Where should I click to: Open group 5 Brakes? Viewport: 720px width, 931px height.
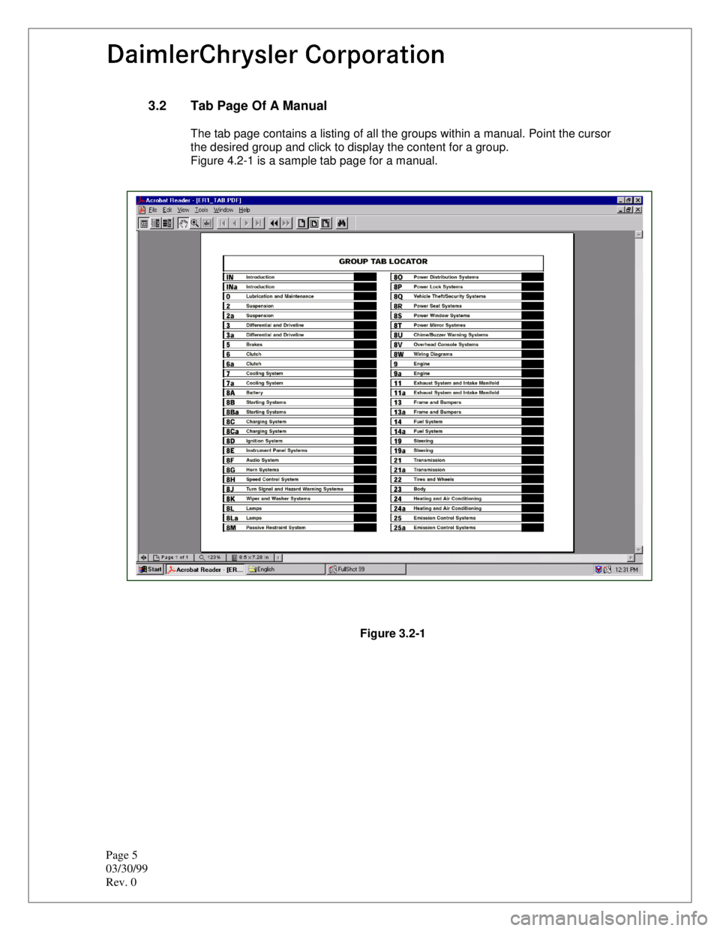point(300,345)
